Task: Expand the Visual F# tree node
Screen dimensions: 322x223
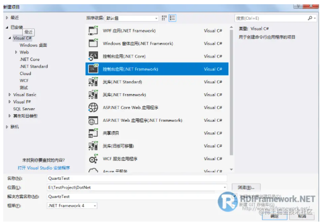Action: [10, 102]
